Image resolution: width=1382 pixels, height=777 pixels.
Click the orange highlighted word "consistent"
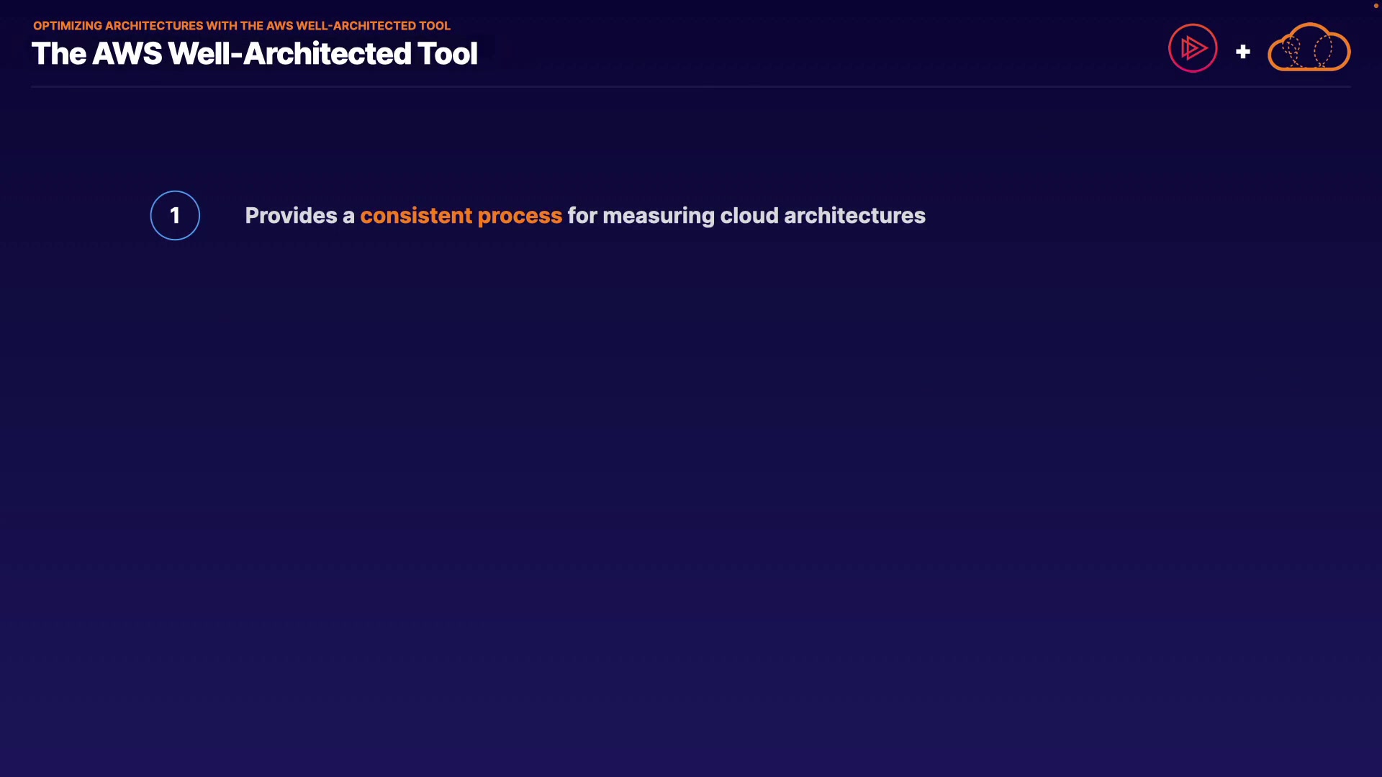pyautogui.click(x=416, y=216)
